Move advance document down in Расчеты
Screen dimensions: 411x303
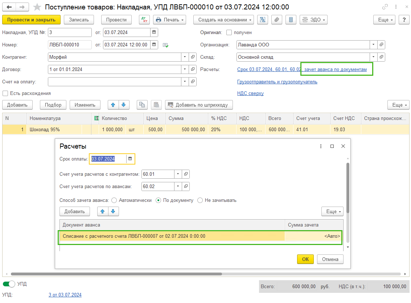coord(113,211)
